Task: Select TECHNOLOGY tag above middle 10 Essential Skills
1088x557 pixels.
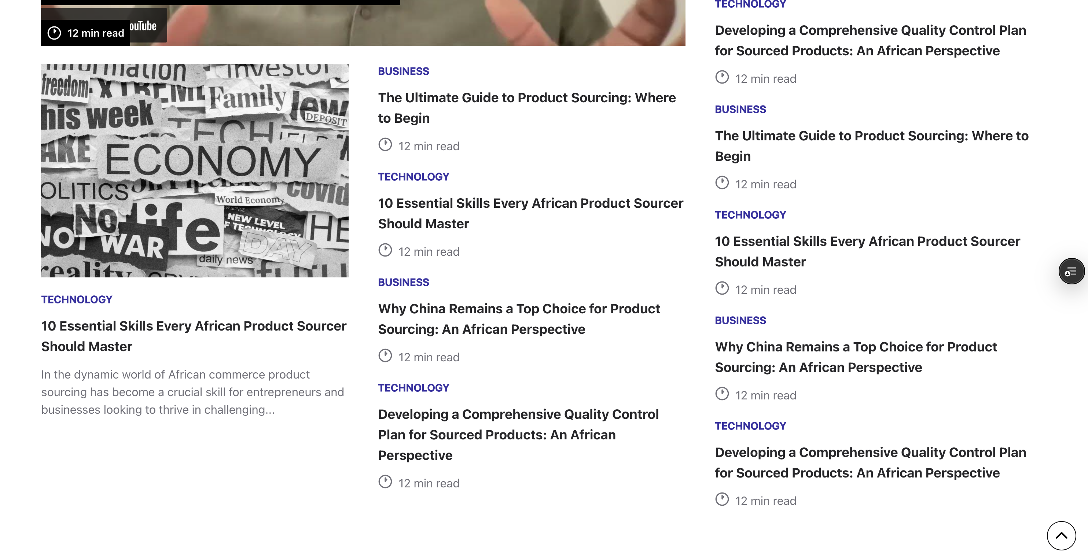Action: [413, 177]
